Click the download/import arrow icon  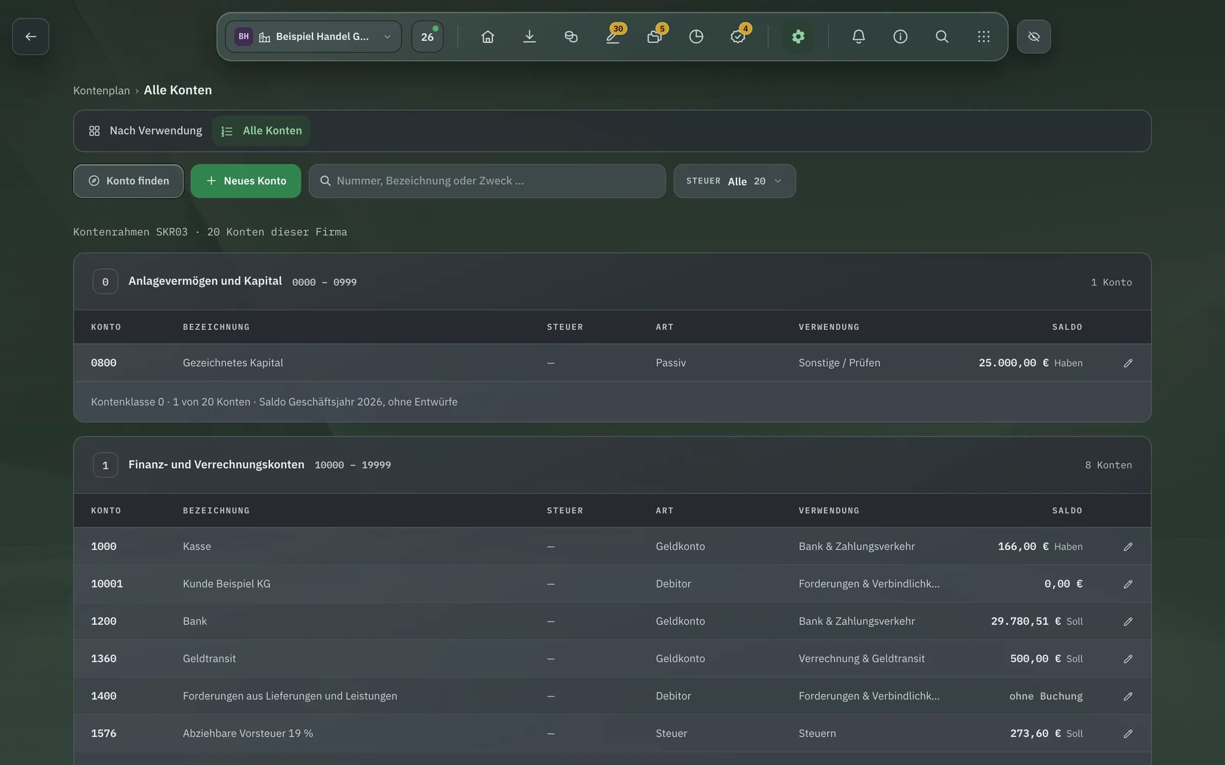[x=529, y=36]
